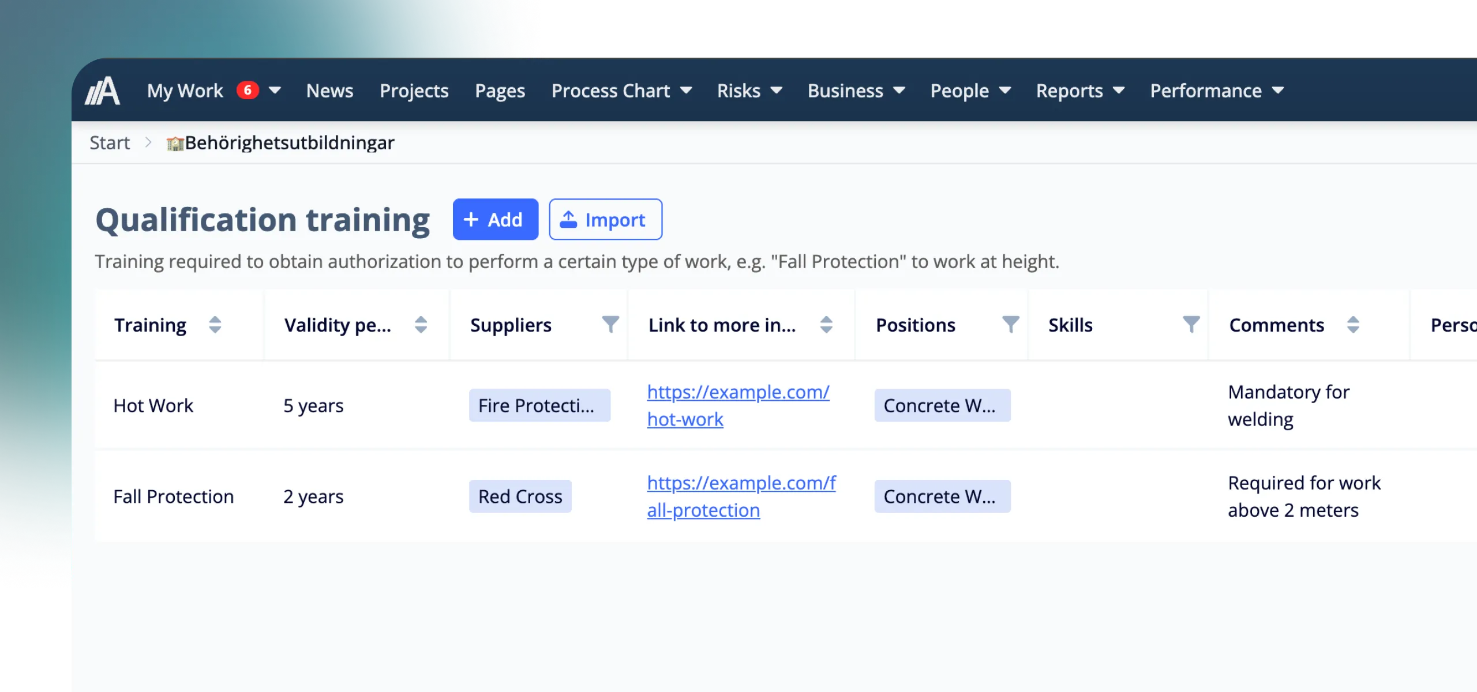Viewport: 1477px width, 692px height.
Task: Click the Import button
Action: 605,219
